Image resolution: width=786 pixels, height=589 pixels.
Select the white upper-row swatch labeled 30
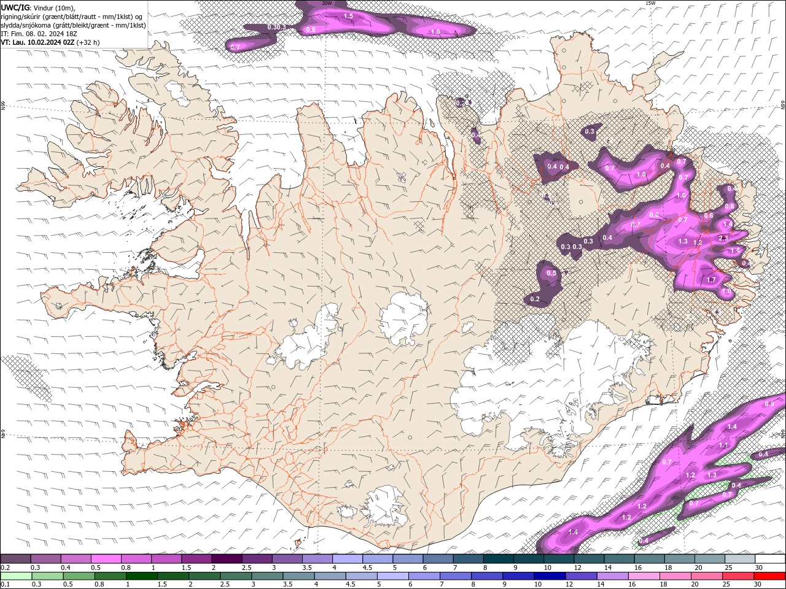pos(770,559)
